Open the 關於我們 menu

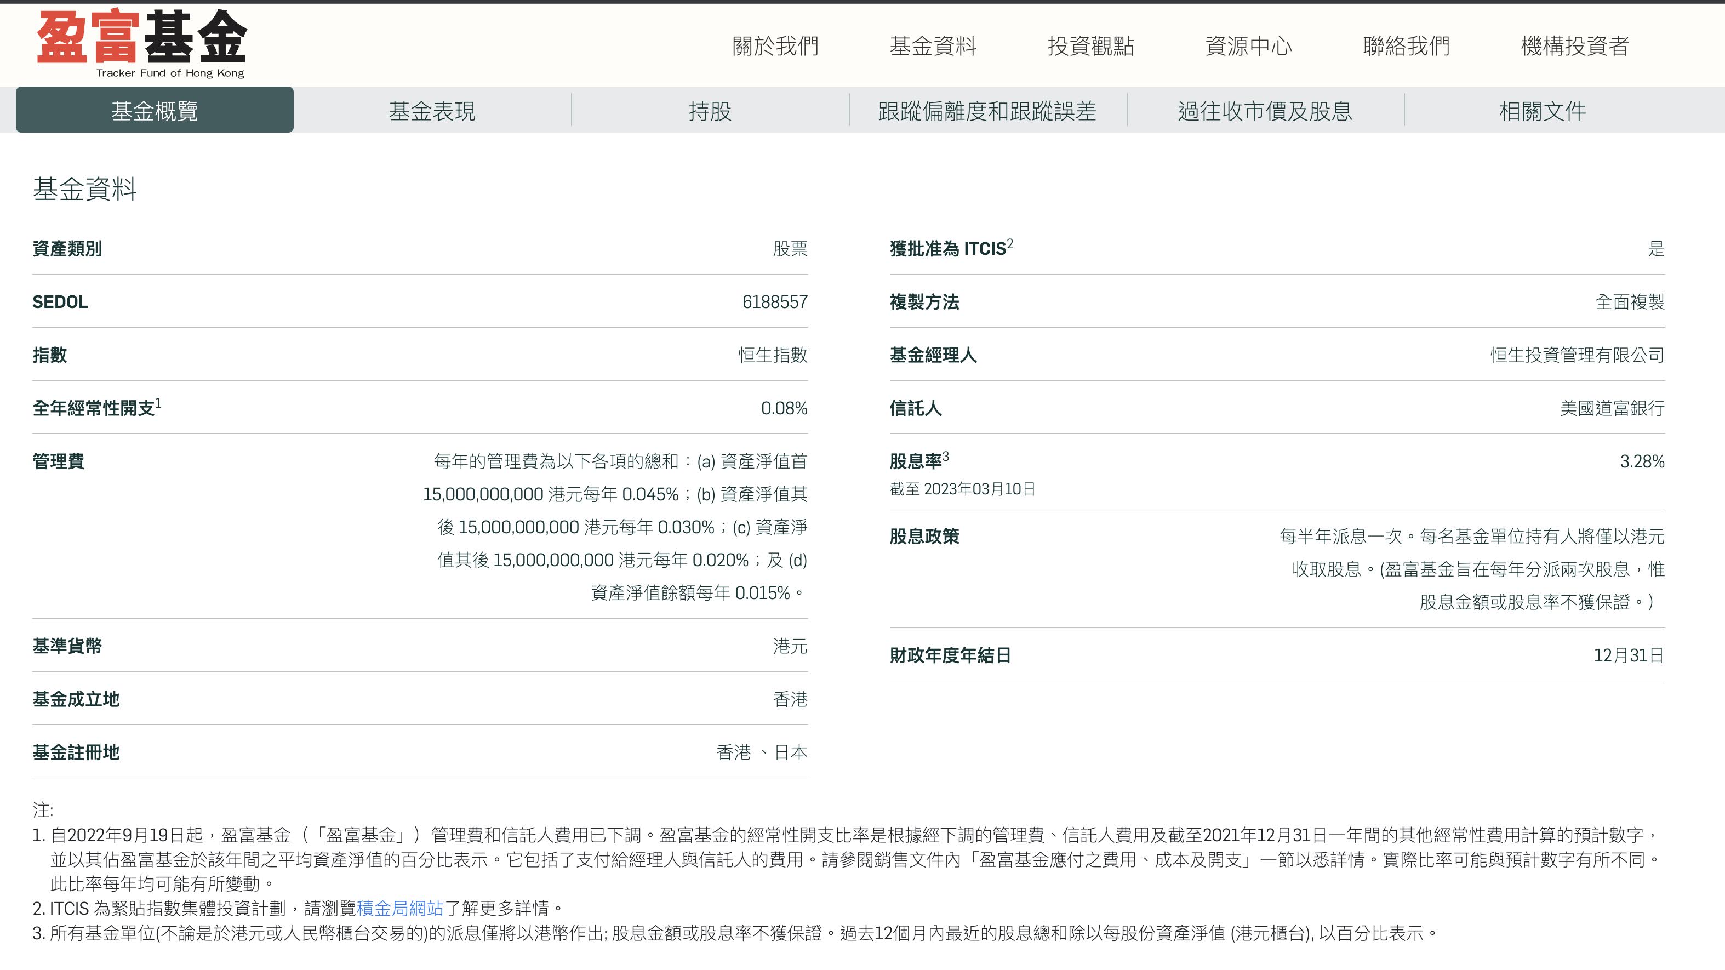pos(775,46)
